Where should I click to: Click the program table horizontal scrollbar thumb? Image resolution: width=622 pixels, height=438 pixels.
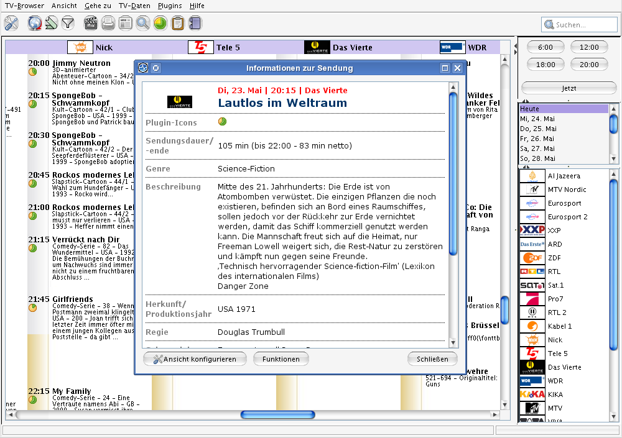pyautogui.click(x=277, y=414)
